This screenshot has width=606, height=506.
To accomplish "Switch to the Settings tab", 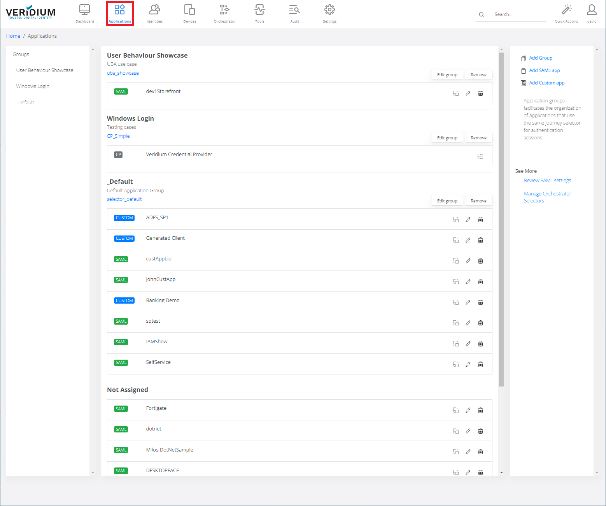I will pos(329,13).
